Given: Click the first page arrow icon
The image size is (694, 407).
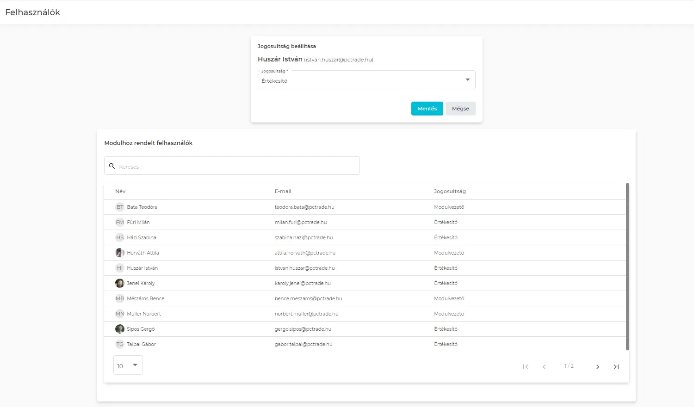Looking at the screenshot, I should click(526, 367).
